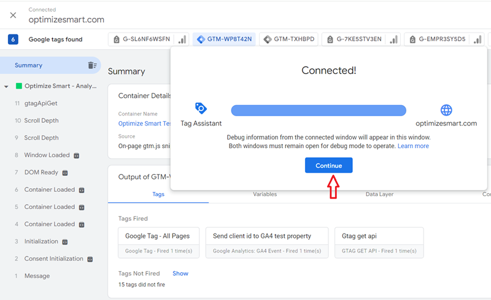The image size is (491, 300).
Task: Click the code badge next to event 4 Container Loaded
Action: (82, 224)
